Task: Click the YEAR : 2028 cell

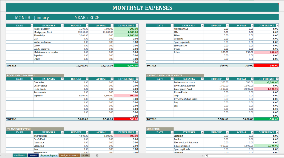Action: (x=87, y=17)
